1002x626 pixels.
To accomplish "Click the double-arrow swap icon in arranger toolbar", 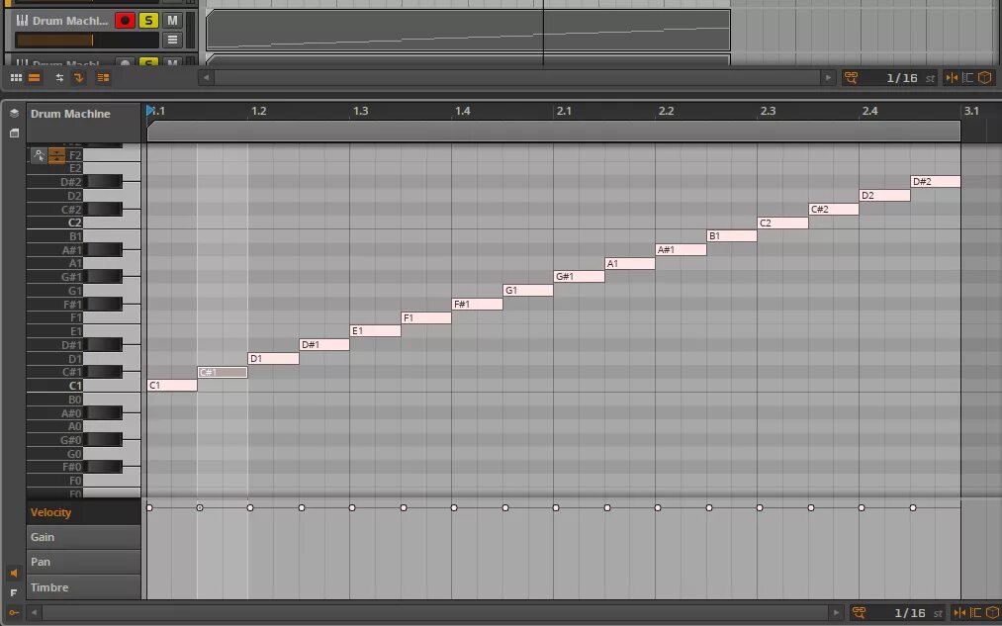I will coord(59,78).
